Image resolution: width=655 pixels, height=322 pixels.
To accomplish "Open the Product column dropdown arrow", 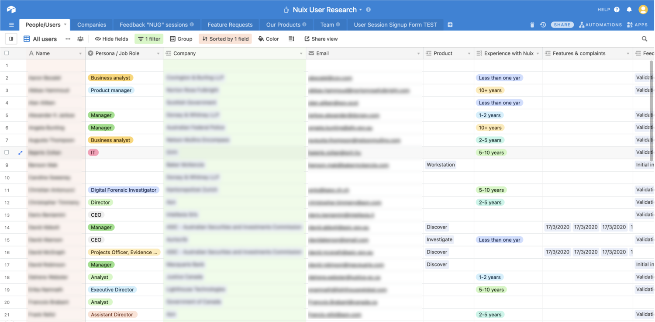I will click(469, 54).
